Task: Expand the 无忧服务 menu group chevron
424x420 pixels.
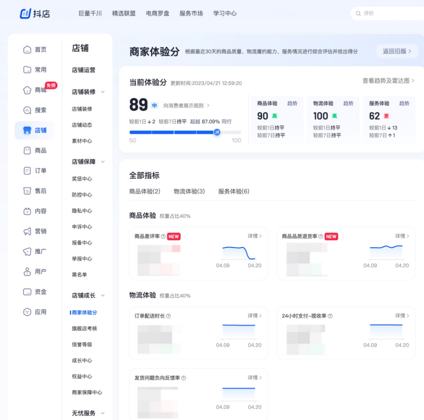Action: (x=103, y=413)
